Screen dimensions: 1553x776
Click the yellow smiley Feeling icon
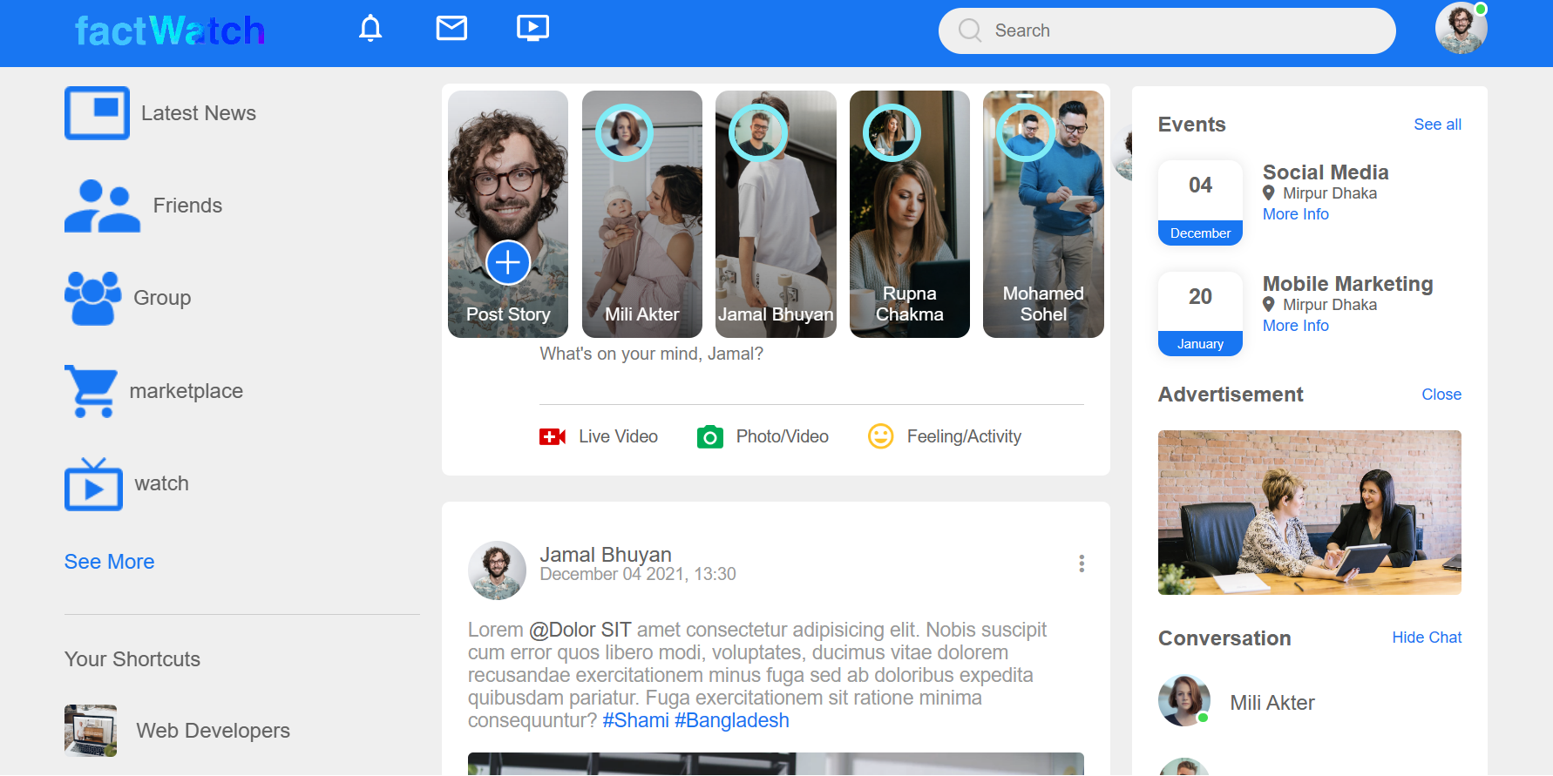(881, 436)
